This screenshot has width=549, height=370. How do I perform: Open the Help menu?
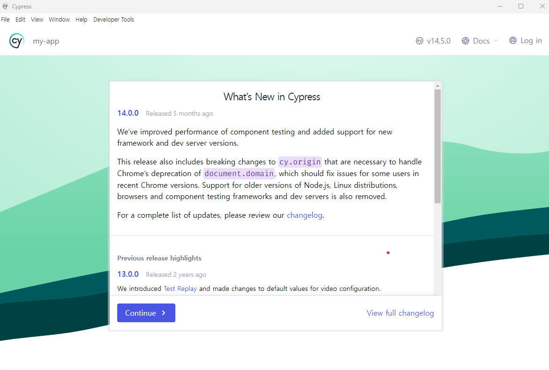[x=81, y=20]
